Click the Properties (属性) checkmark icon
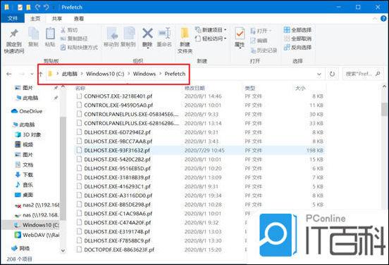Screen dimensions: 389x265 click(240, 34)
